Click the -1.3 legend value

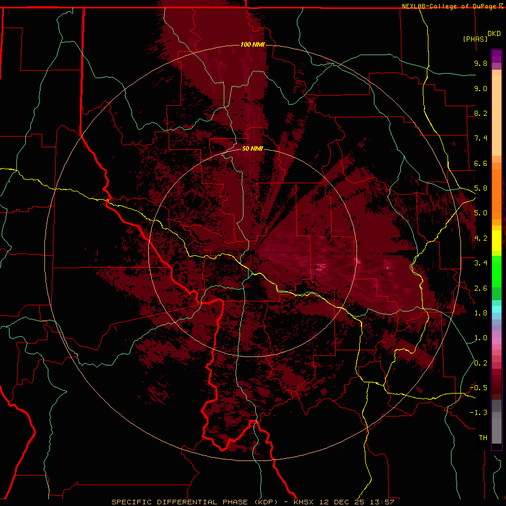(478, 413)
